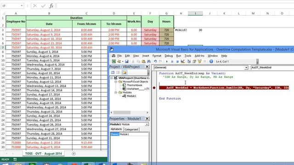
Task: Select the Alphabetic properties tab
Action: pos(116,129)
